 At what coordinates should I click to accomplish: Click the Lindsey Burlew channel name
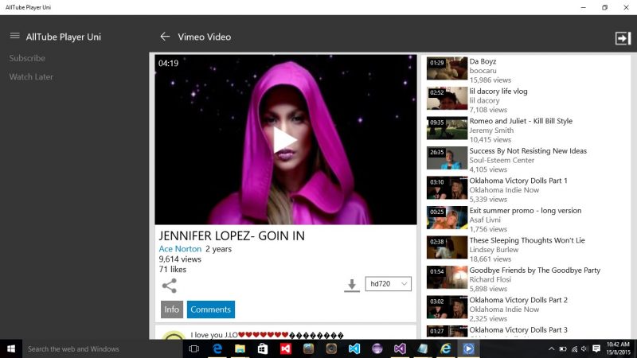(x=494, y=250)
